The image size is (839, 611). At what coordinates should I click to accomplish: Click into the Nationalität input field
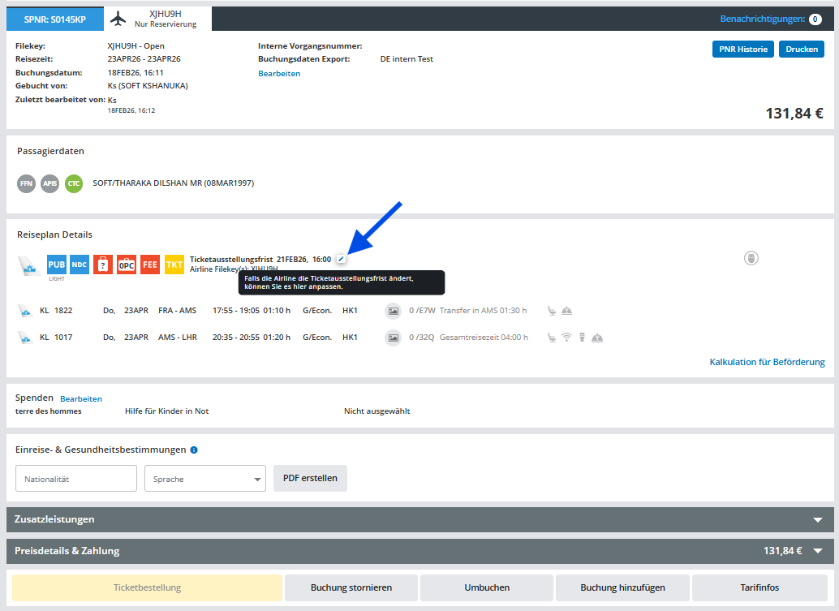[x=76, y=479]
